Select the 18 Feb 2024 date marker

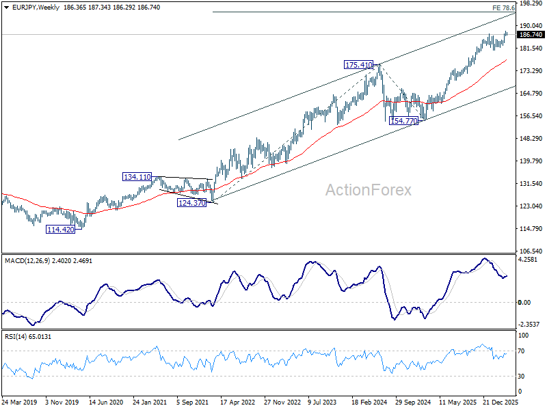(x=369, y=403)
